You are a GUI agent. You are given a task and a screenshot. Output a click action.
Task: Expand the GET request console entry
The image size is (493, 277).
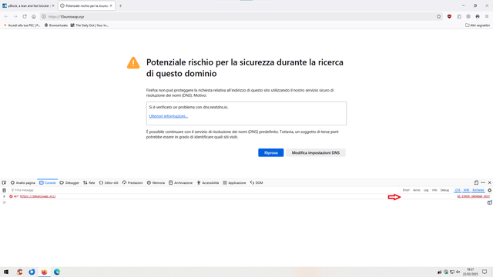point(4,196)
